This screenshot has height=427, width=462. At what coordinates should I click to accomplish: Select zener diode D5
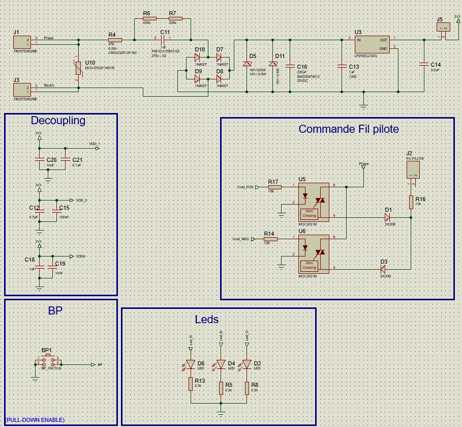coord(247,64)
